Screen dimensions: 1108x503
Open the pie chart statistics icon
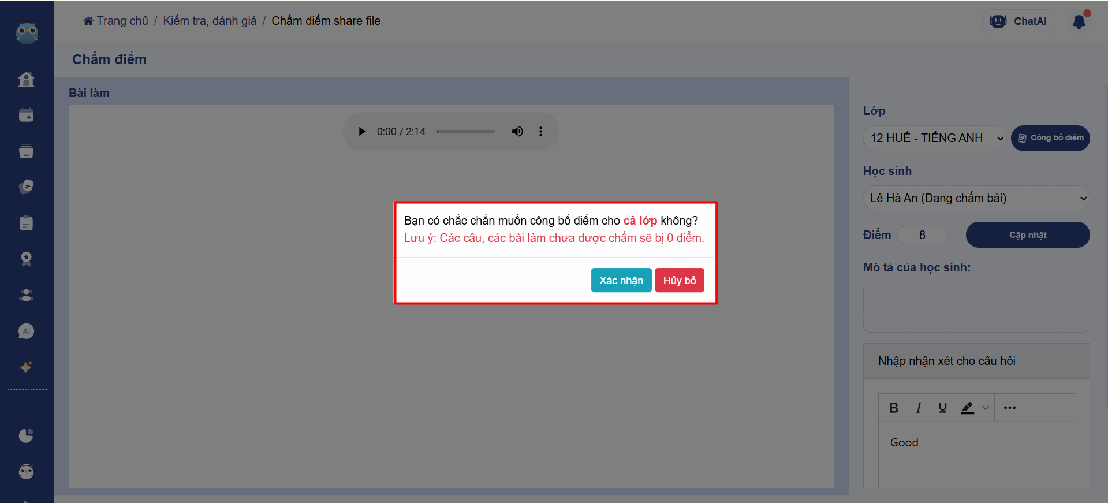point(26,435)
